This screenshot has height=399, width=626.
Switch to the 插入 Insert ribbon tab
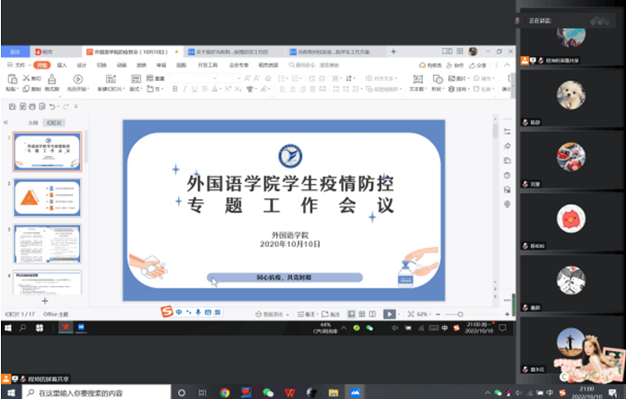coord(62,65)
